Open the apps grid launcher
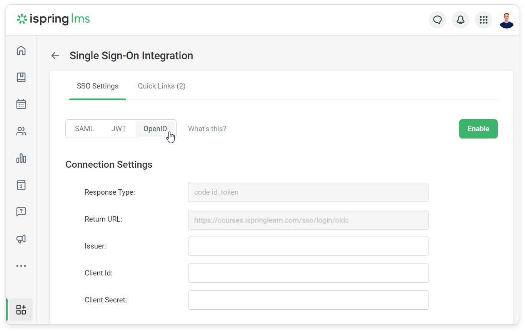This screenshot has width=525, height=332. [483, 20]
